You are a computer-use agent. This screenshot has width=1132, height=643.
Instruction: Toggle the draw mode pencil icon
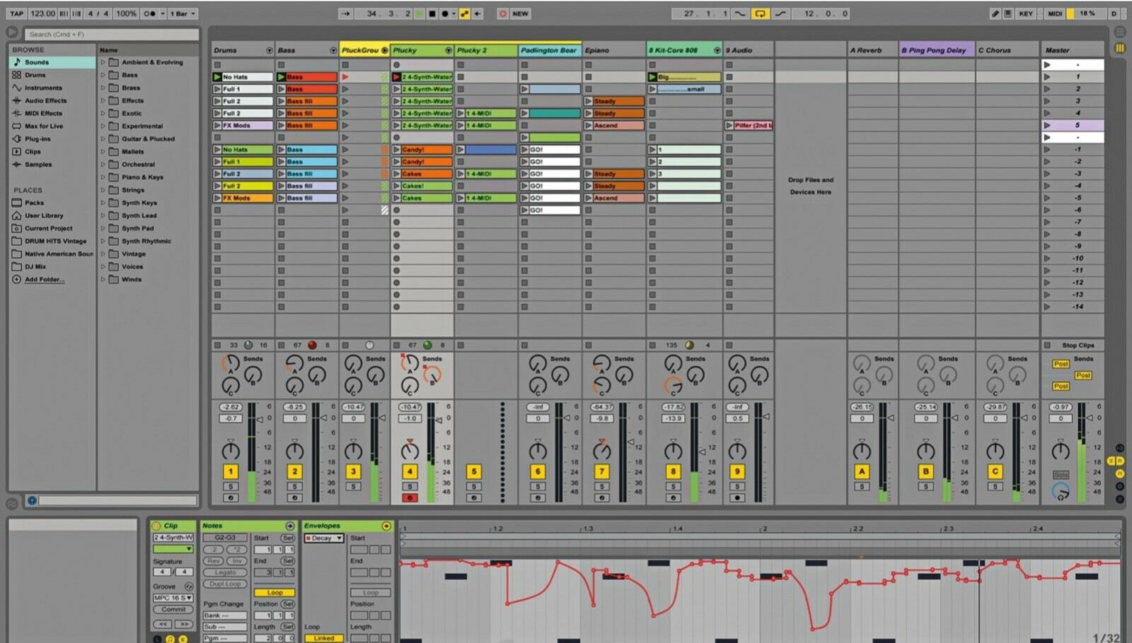click(x=995, y=13)
